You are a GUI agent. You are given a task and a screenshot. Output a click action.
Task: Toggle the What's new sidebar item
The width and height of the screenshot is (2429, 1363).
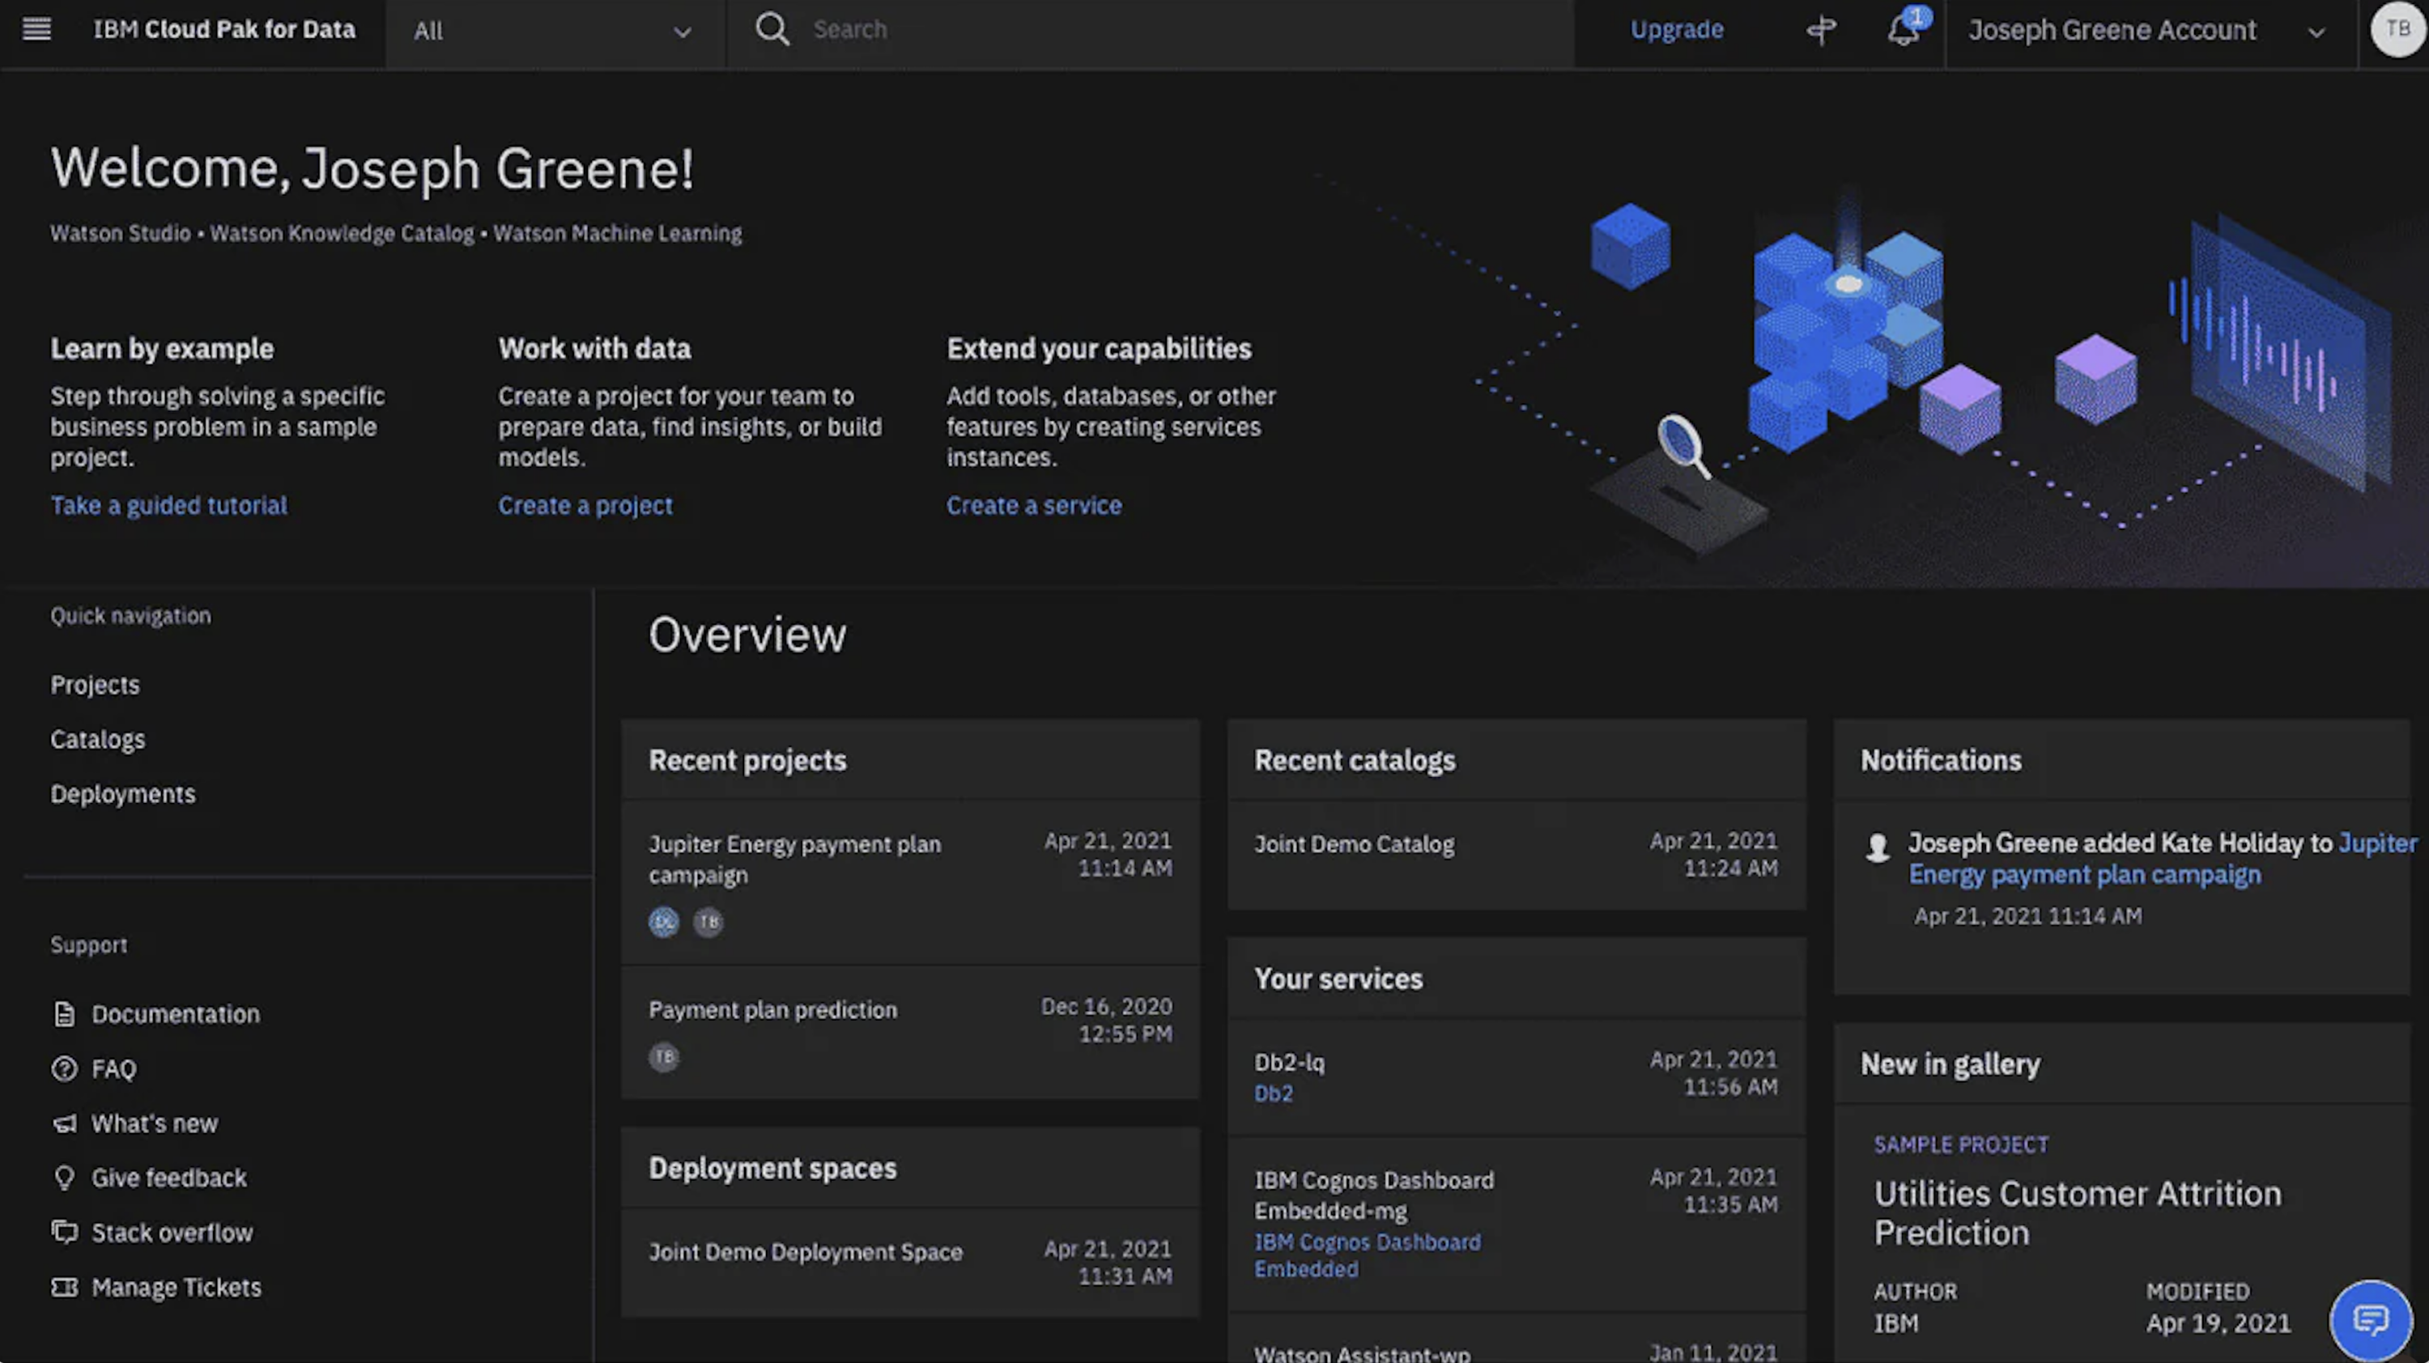(152, 1123)
